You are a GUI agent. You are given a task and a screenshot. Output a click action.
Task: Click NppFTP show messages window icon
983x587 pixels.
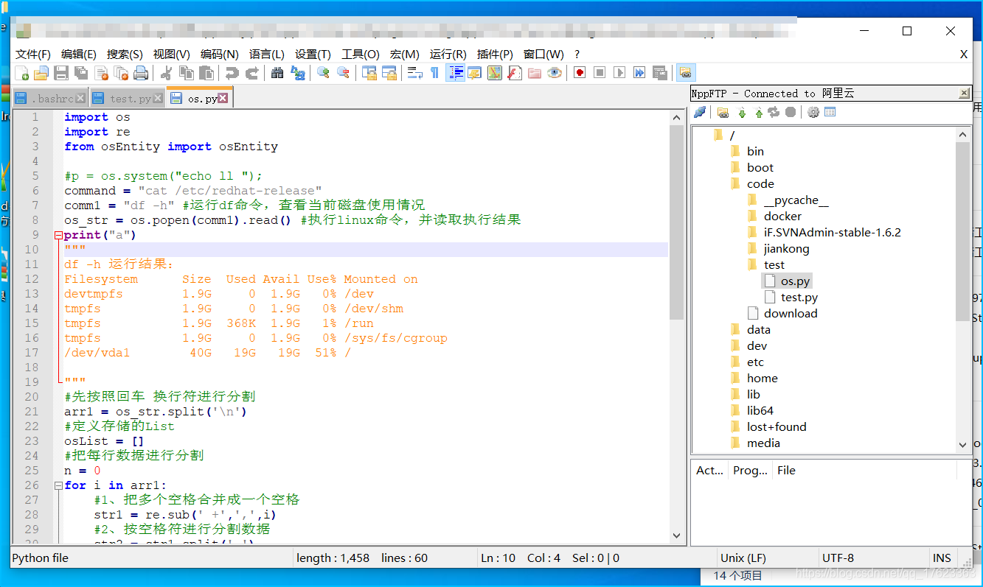pos(830,112)
